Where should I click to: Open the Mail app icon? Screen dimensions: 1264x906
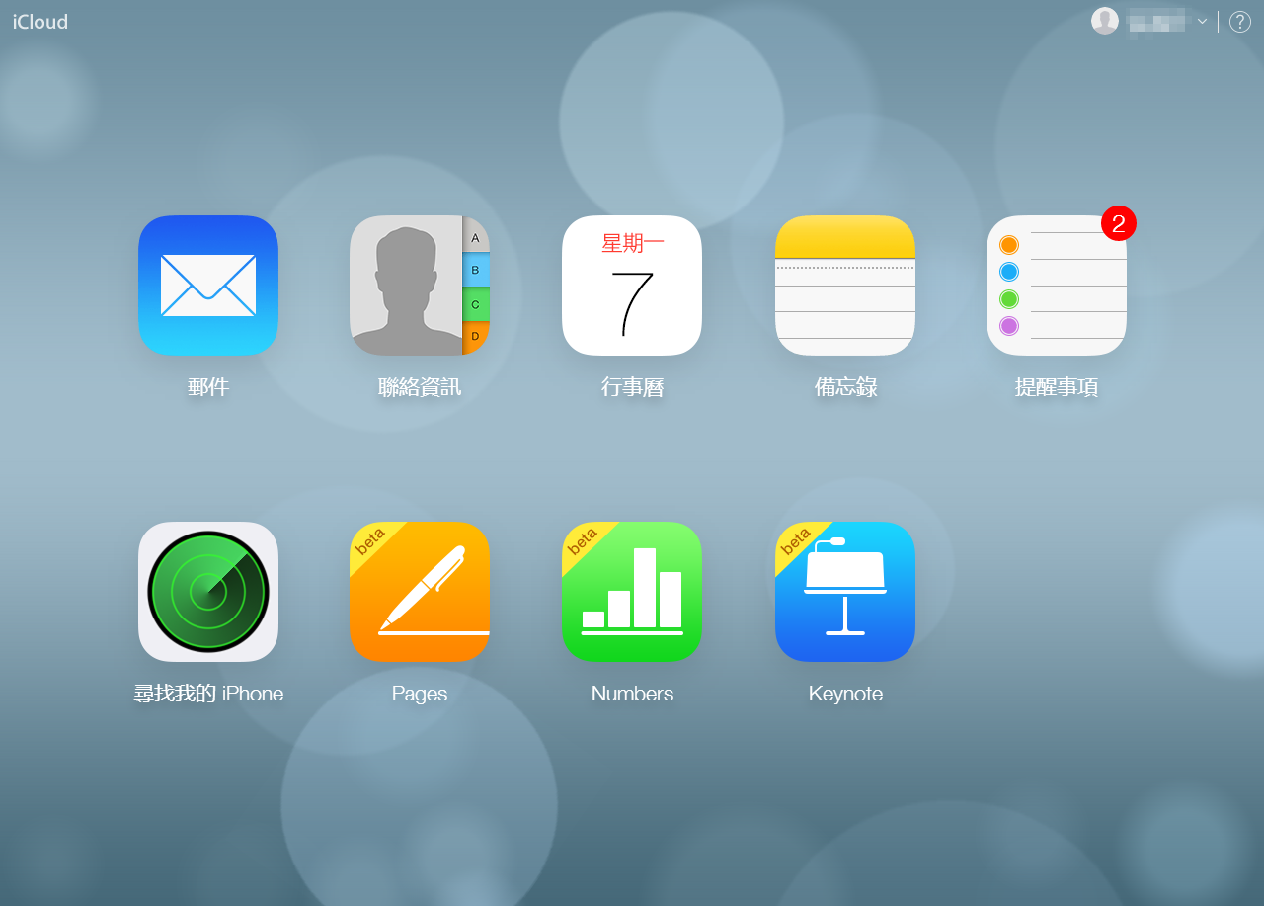[208, 286]
